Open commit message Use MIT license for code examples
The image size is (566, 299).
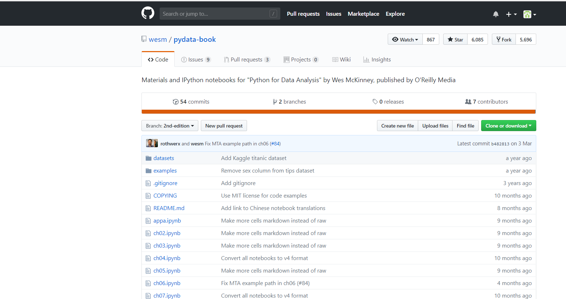[x=264, y=196]
